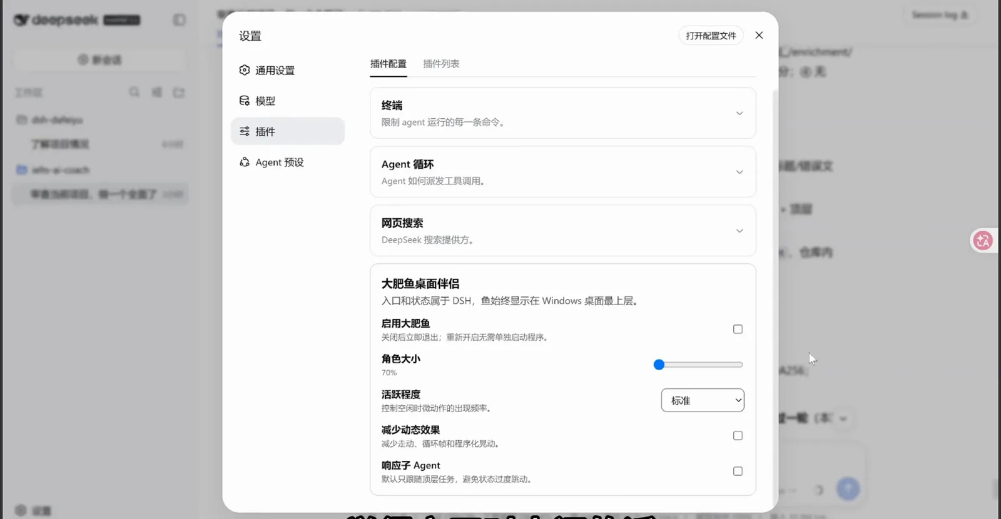Click 新会话 button in background window
This screenshot has width=1001, height=519.
pyautogui.click(x=99, y=60)
